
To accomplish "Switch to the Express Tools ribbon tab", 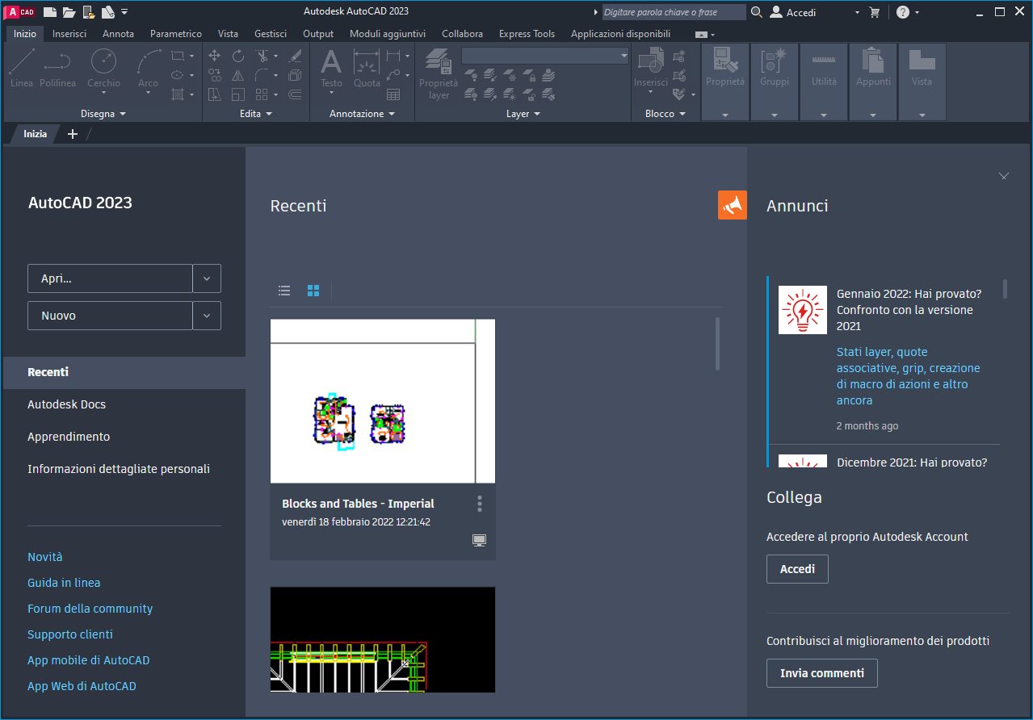I will click(x=527, y=34).
